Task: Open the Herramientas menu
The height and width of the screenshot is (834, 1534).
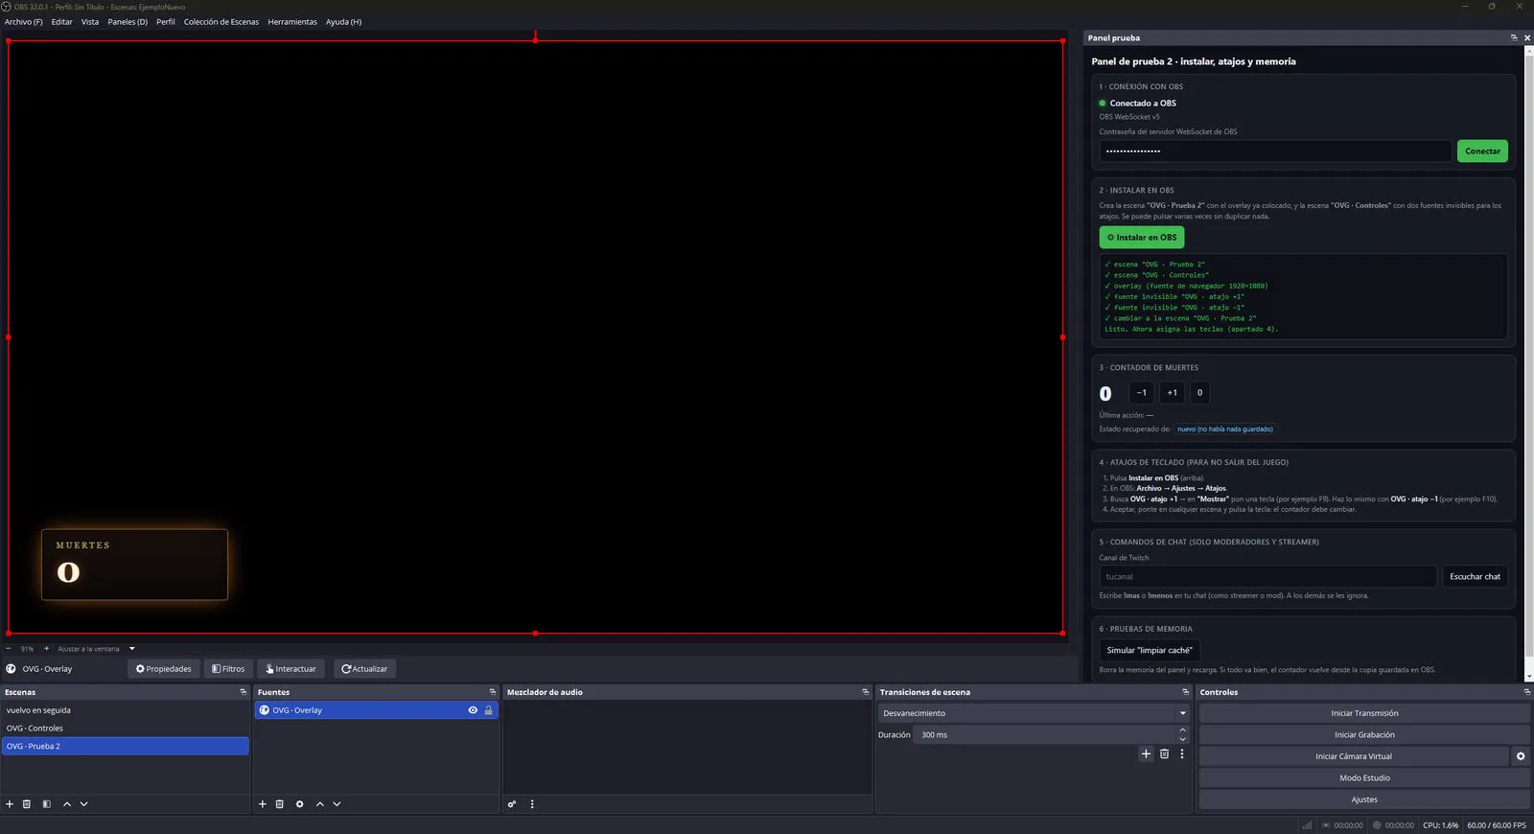Action: click(x=292, y=22)
